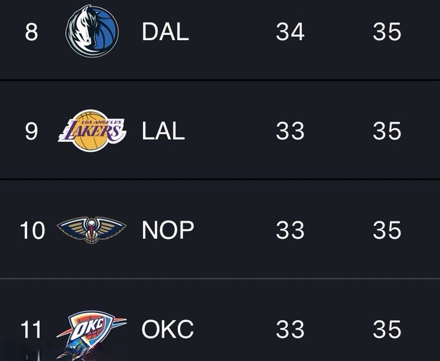The image size is (440, 361).
Task: Click the Los Angeles Lakers logo
Action: tap(93, 131)
